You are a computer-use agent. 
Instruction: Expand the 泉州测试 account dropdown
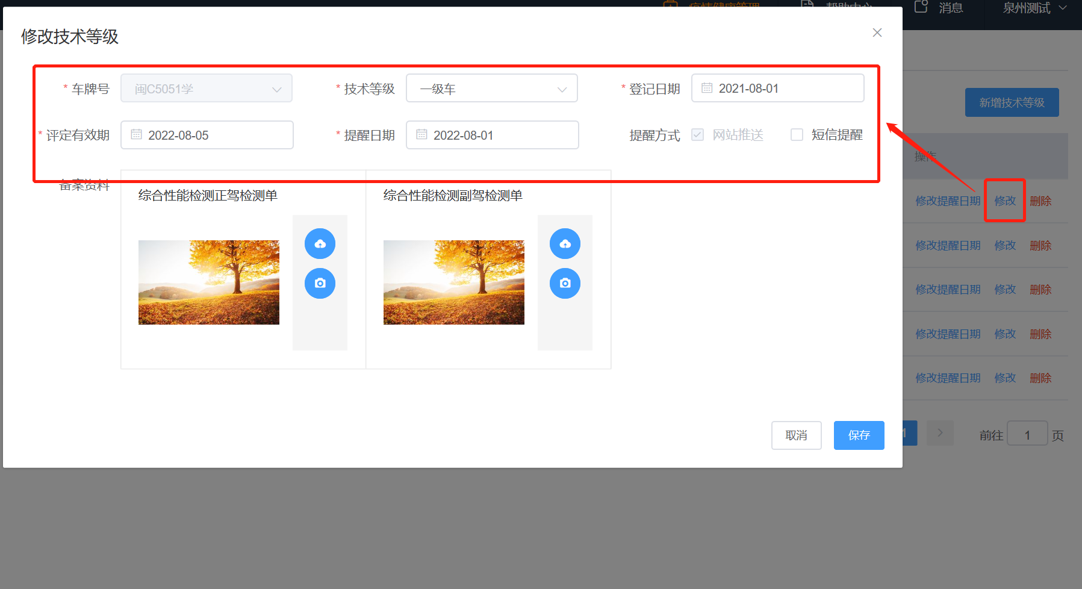[1032, 8]
